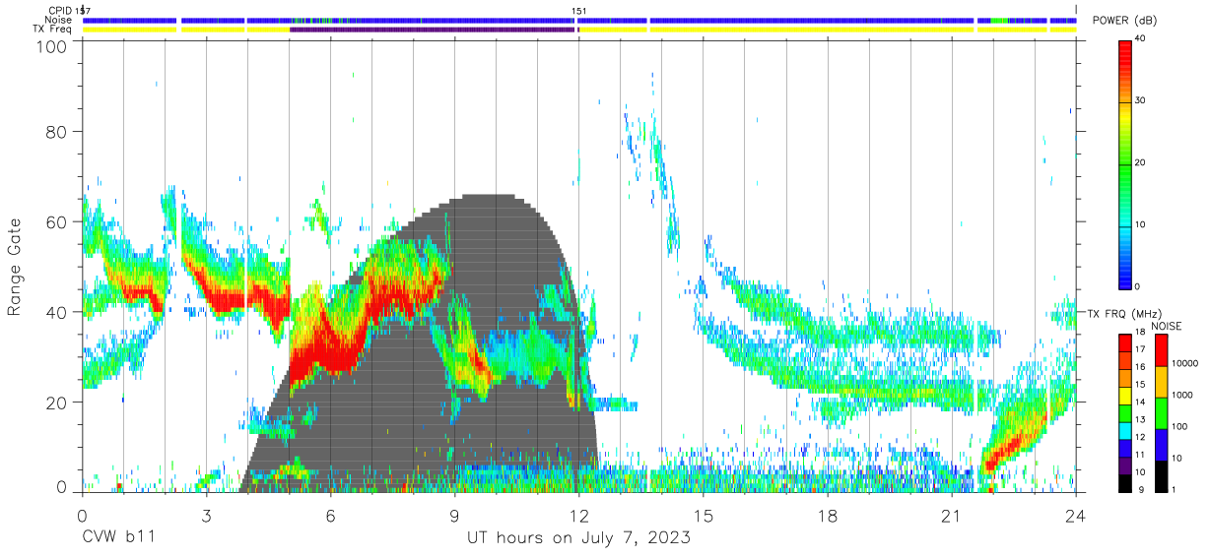Screen dimensions: 1210x558
Task: Pick the red top segment of the NOISE scale
Action: 1160,350
